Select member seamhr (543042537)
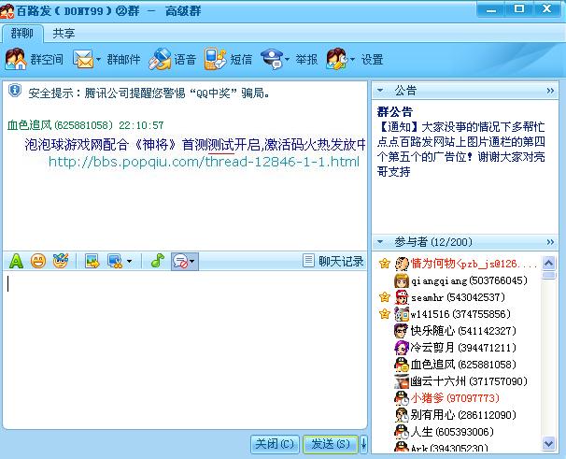 point(460,297)
